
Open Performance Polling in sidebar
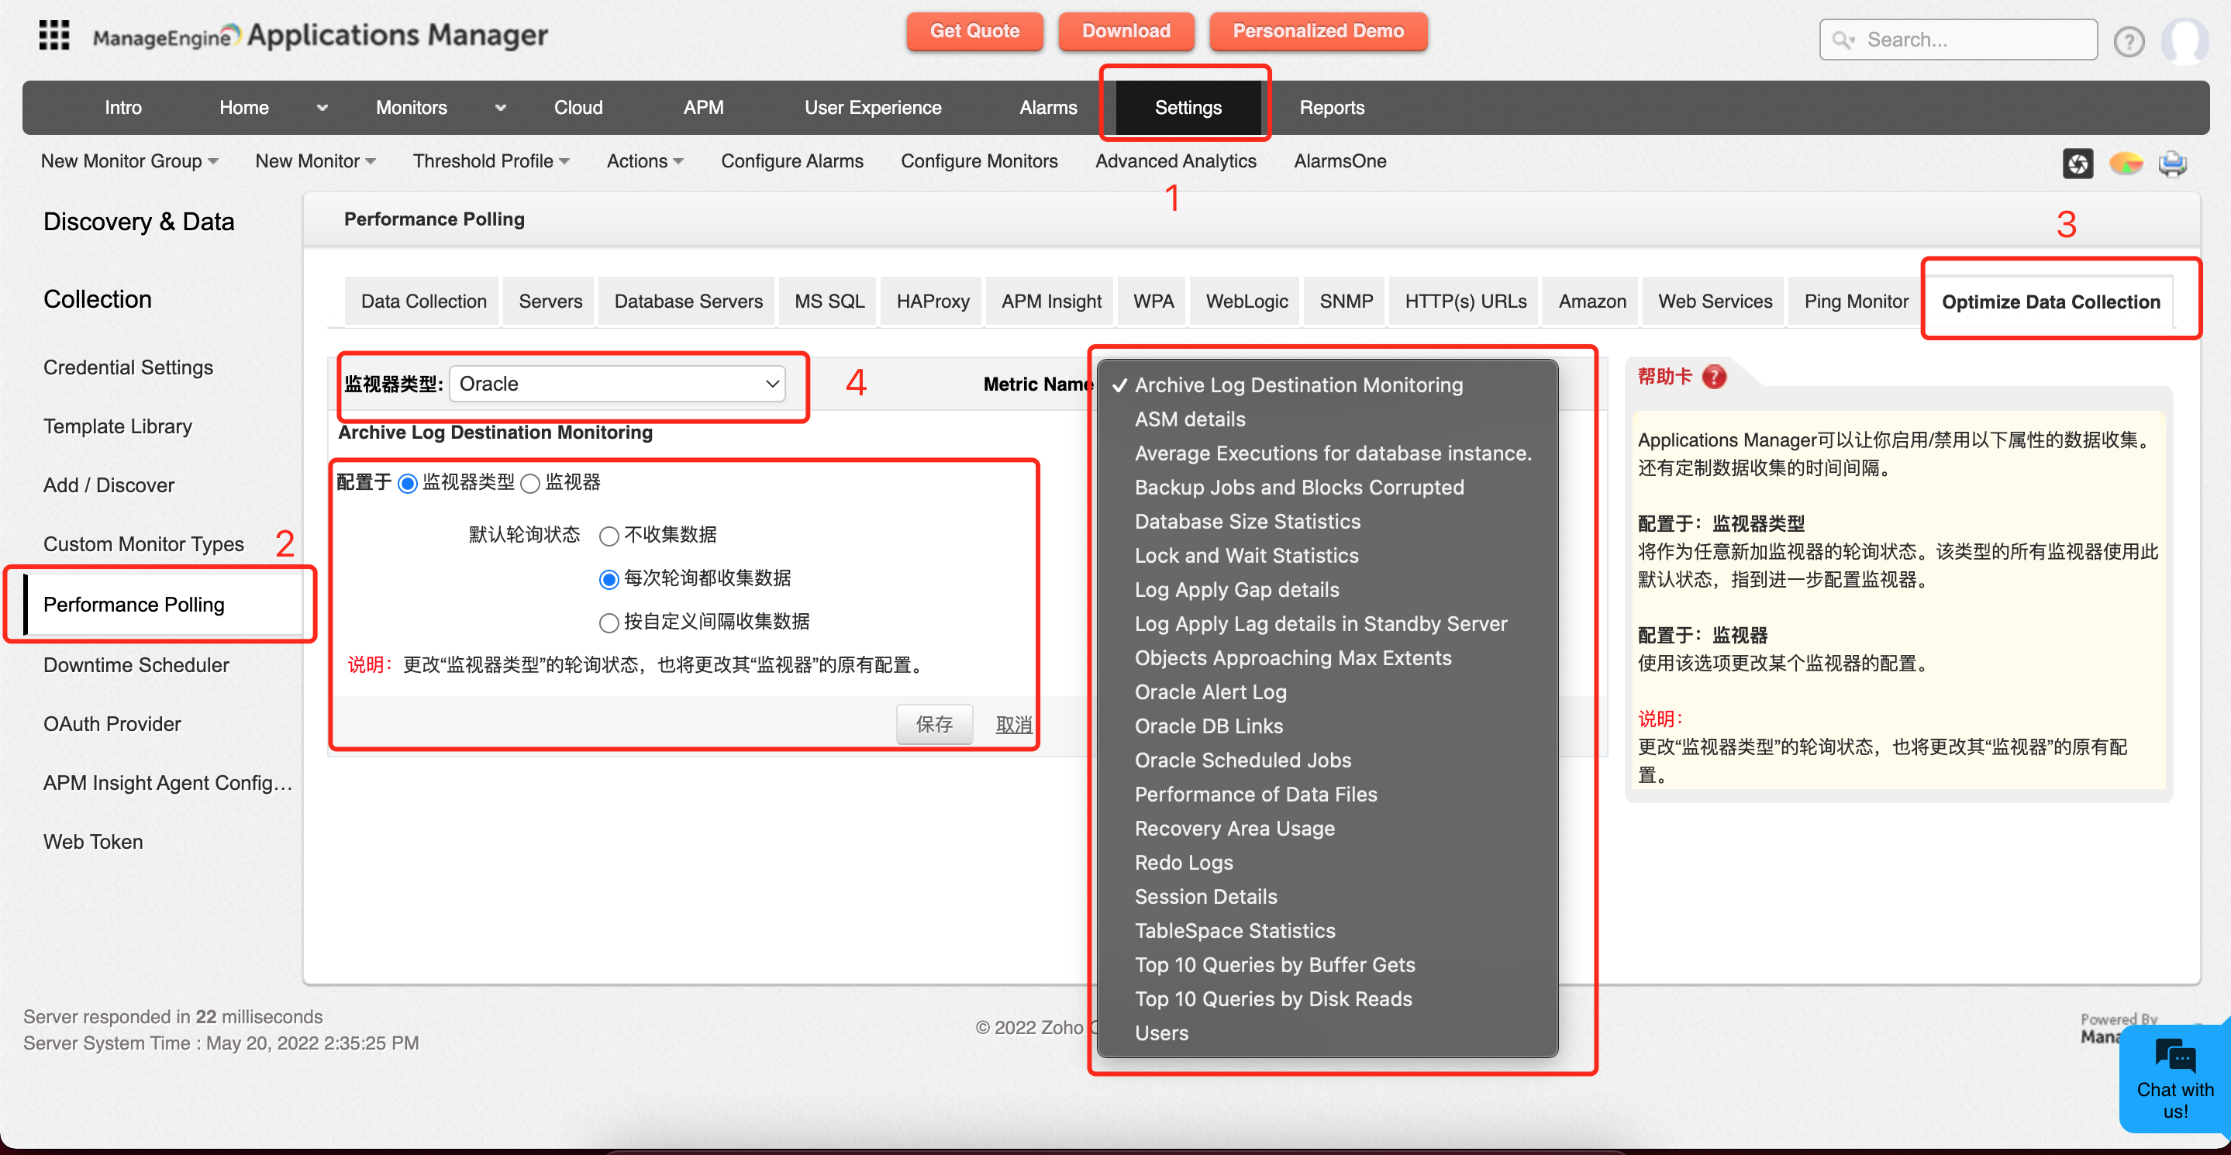click(x=133, y=605)
